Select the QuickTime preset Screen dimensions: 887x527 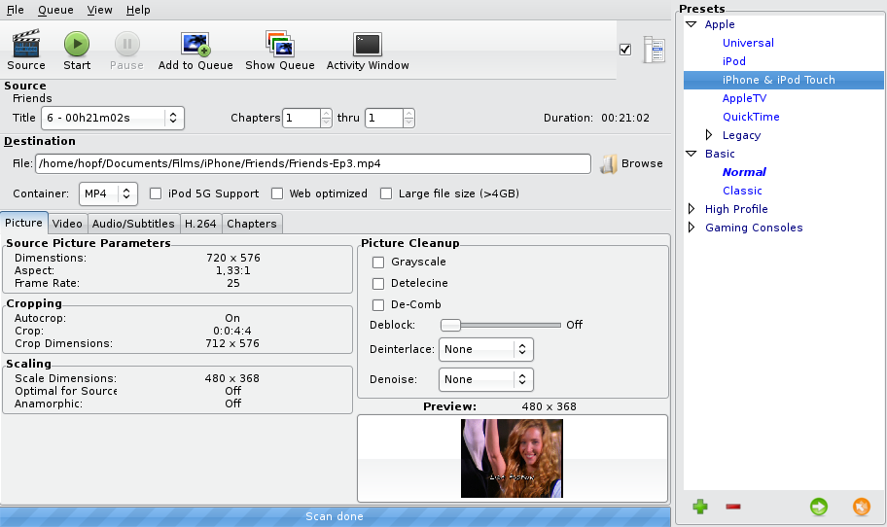pyautogui.click(x=751, y=117)
